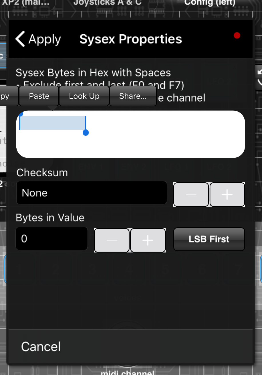Click the Bytes in Value number field
The width and height of the screenshot is (262, 375).
(x=52, y=238)
